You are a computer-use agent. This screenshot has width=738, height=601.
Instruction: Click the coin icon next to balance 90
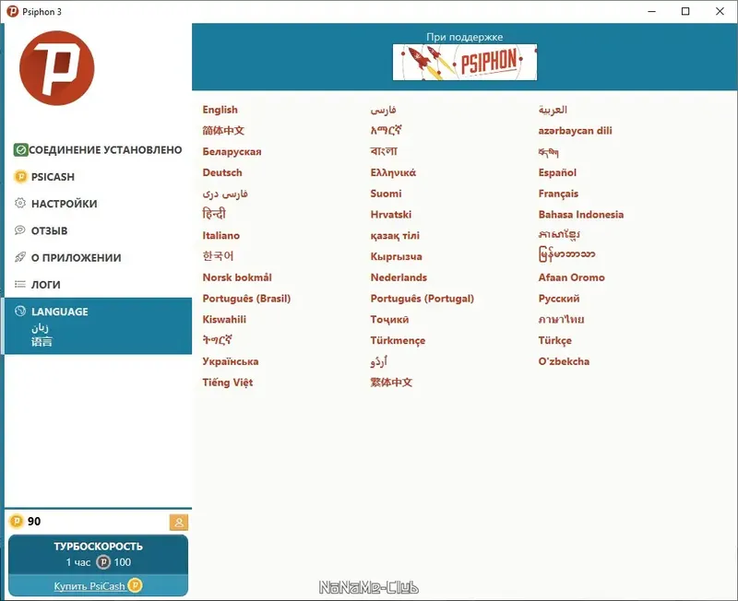tap(17, 521)
